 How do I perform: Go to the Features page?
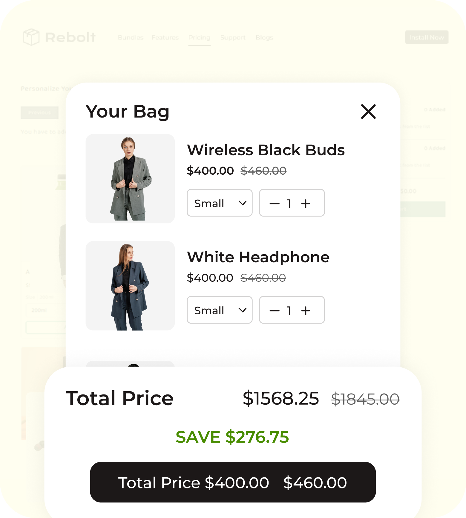pyautogui.click(x=165, y=38)
